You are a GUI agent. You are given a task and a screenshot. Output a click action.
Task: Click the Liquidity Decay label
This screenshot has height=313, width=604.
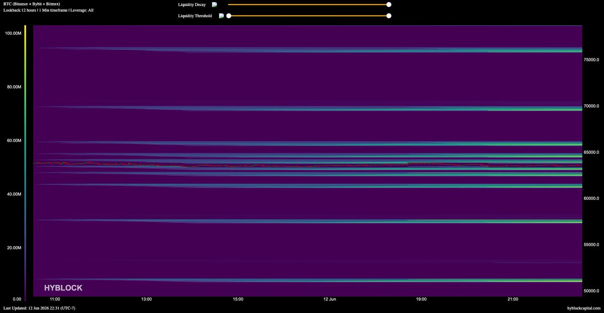192,5
